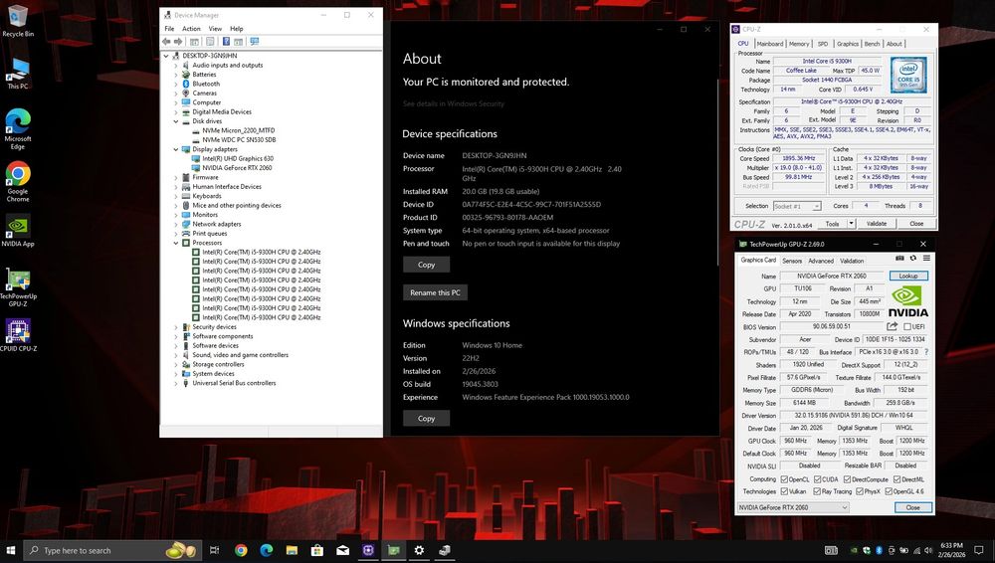The width and height of the screenshot is (995, 563).
Task: Select Intel(R) UHD Graphics 630 in Device Manager
Action: point(238,159)
